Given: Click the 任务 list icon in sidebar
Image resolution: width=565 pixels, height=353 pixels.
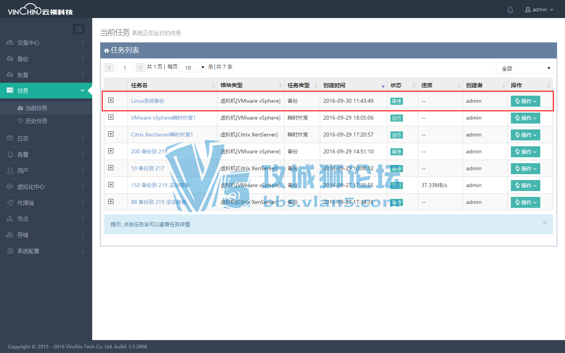Looking at the screenshot, I should (x=10, y=90).
